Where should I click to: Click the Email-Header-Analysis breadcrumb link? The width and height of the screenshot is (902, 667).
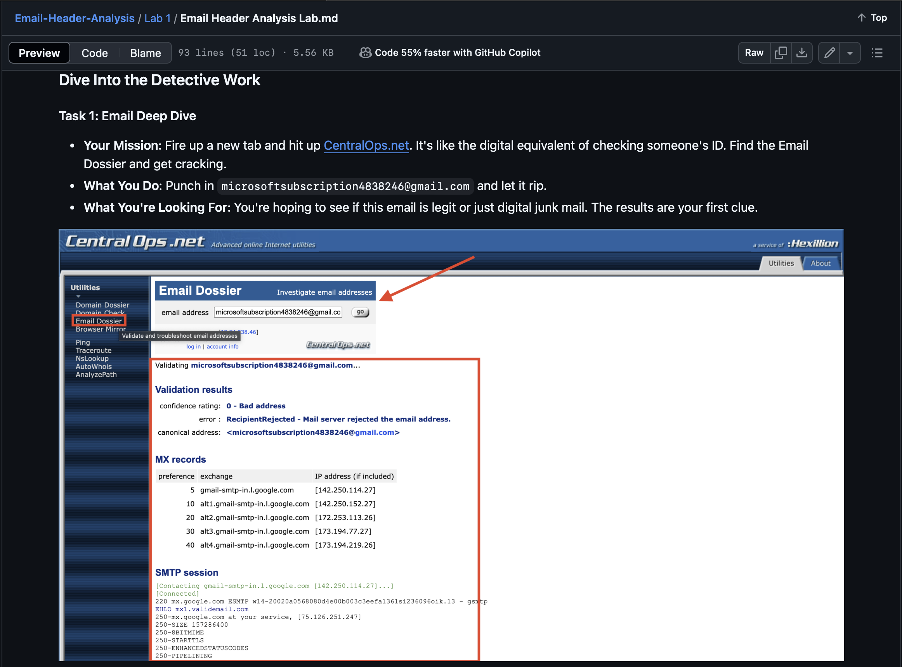pyautogui.click(x=75, y=18)
